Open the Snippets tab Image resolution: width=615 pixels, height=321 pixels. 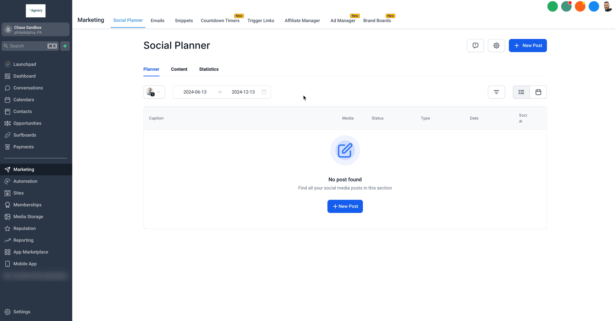[184, 21]
